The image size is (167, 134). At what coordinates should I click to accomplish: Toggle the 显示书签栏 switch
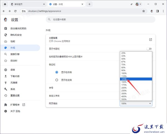(149, 49)
